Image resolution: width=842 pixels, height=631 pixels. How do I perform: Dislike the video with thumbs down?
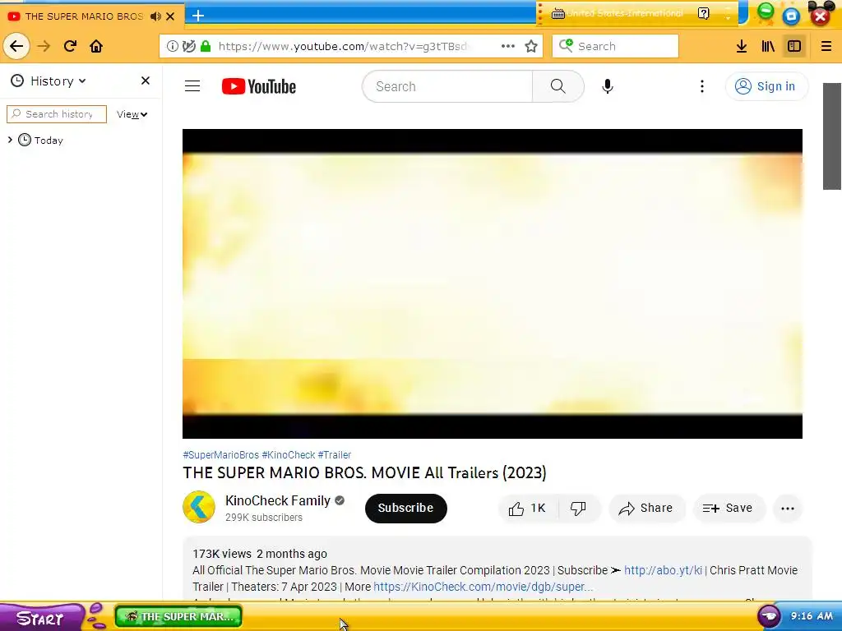[x=578, y=508]
